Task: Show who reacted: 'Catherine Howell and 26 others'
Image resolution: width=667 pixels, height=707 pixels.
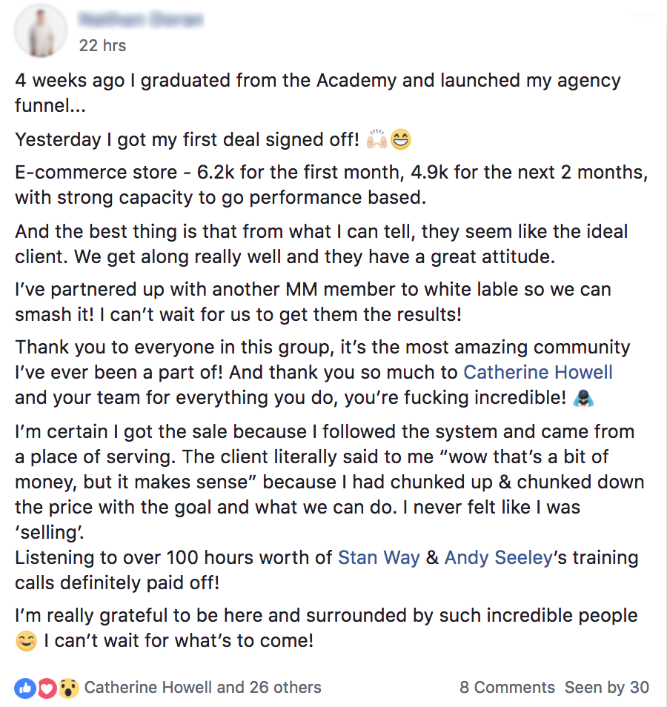Action: click(202, 688)
